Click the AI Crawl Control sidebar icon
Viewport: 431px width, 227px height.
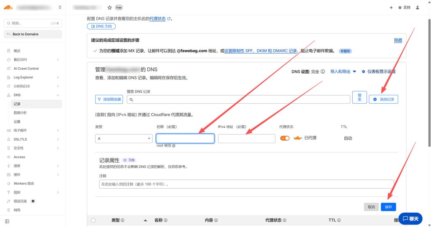pos(8,69)
